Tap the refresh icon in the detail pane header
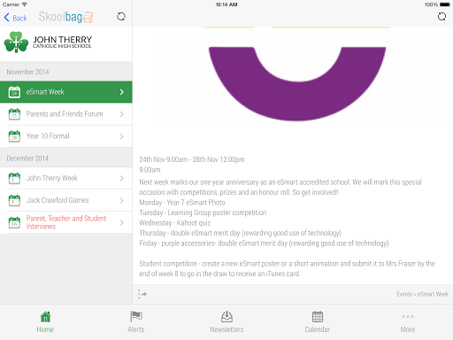This screenshot has height=340, width=453. click(441, 17)
